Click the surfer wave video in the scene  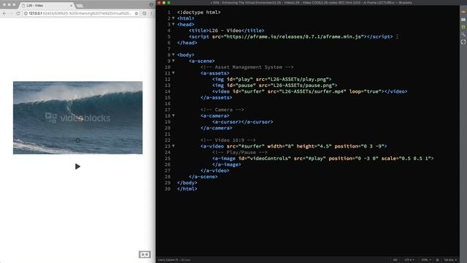pyautogui.click(x=78, y=118)
